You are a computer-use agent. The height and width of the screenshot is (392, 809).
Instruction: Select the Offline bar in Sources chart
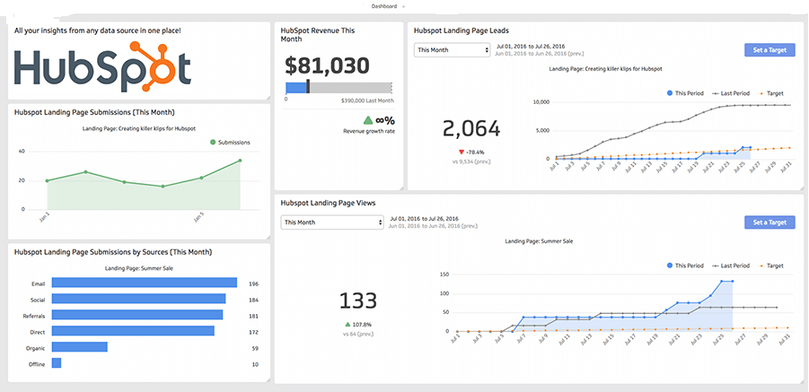pyautogui.click(x=57, y=363)
